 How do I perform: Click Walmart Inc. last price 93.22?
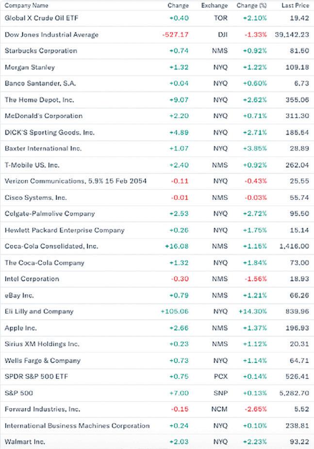point(298,442)
